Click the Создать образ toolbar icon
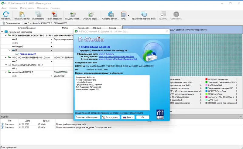This screenshot has width=243, height=149. (x=73, y=14)
